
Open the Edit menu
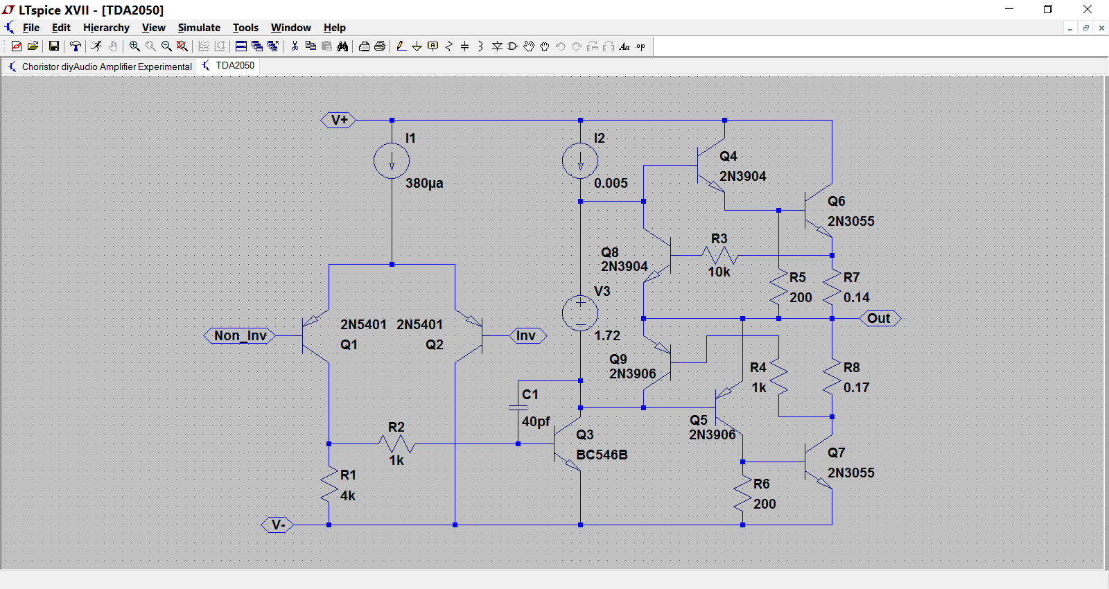click(61, 28)
